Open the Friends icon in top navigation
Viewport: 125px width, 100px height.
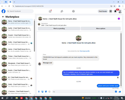62,11
